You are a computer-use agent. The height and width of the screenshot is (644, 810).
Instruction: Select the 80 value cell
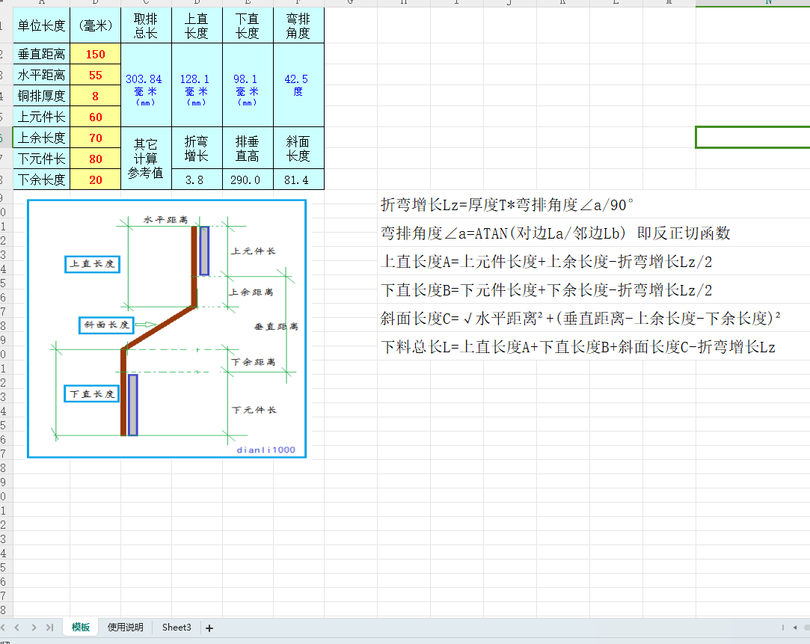(96, 159)
